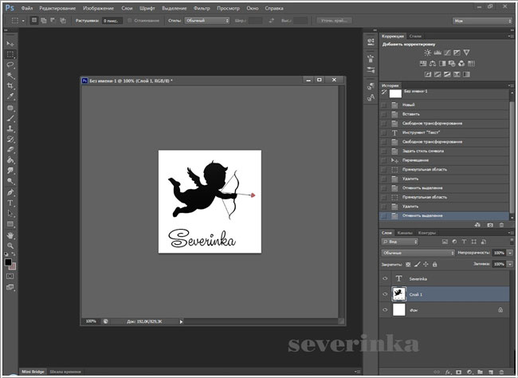The width and height of the screenshot is (518, 378).
Task: Toggle visibility of the Фон layer
Action: click(x=386, y=309)
